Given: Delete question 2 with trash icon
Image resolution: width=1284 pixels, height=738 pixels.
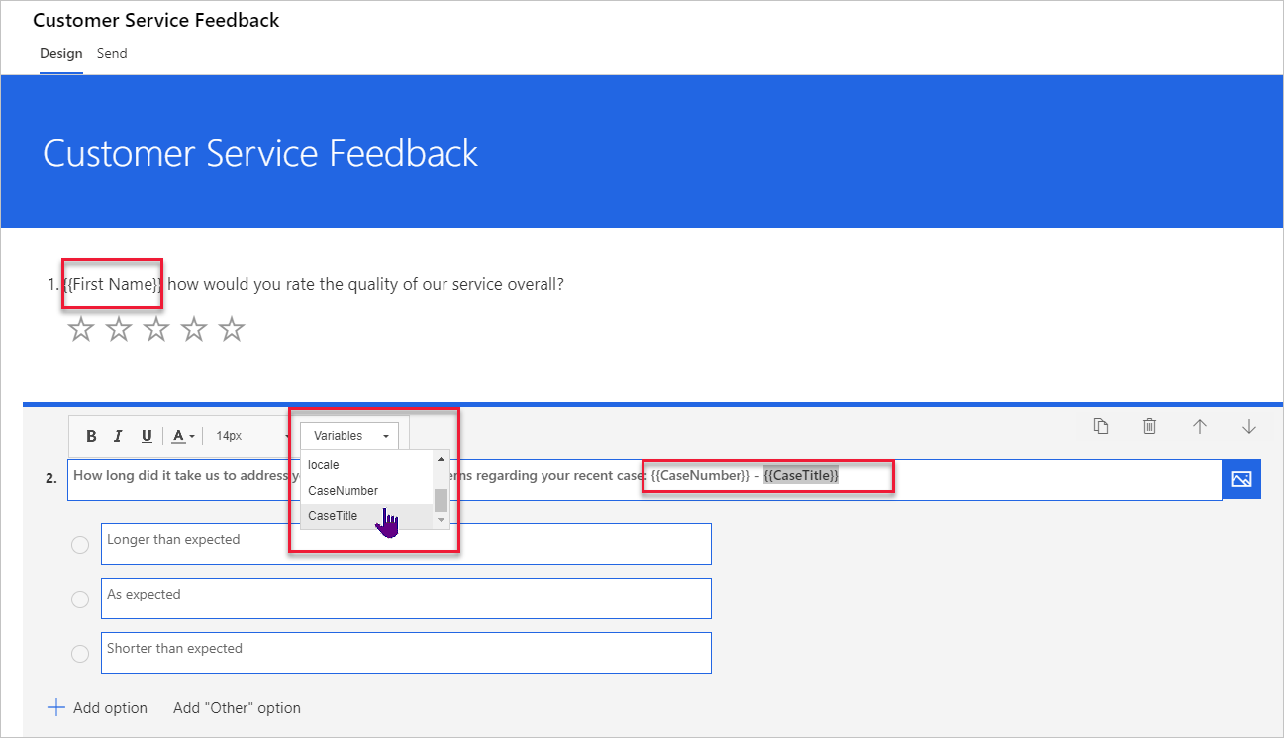Looking at the screenshot, I should [x=1149, y=426].
